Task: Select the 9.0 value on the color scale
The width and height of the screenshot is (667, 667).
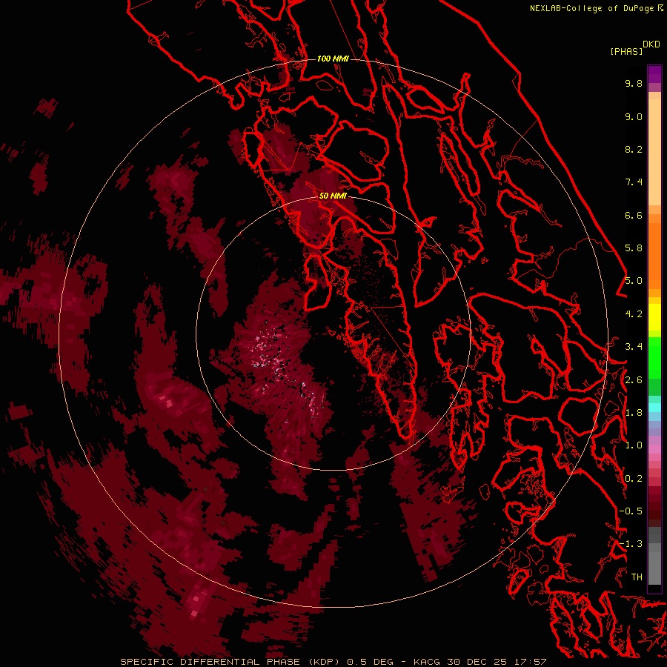Action: click(x=634, y=116)
